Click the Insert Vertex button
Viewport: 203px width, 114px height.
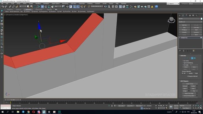coord(190,84)
